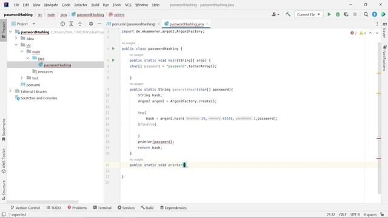Run with coverage icon in toolbar
The width and height of the screenshot is (388, 218).
(x=346, y=15)
